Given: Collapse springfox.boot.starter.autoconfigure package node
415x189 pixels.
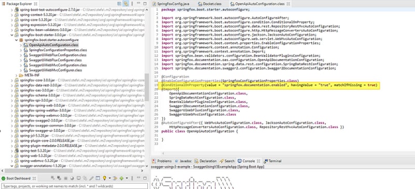Looking at the screenshot, I should pyautogui.click(x=17, y=40).
